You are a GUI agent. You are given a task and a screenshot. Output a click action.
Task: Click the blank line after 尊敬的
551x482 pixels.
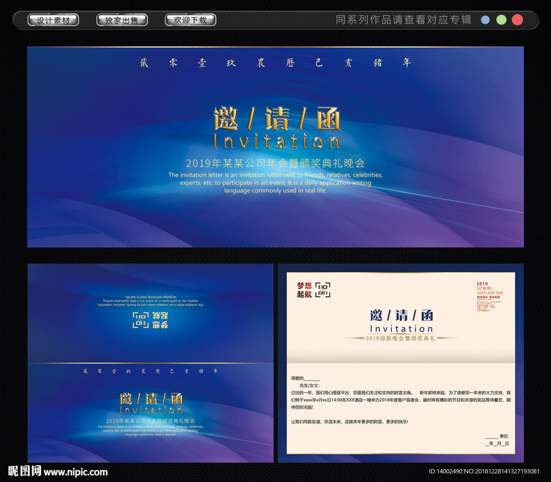tap(312, 379)
